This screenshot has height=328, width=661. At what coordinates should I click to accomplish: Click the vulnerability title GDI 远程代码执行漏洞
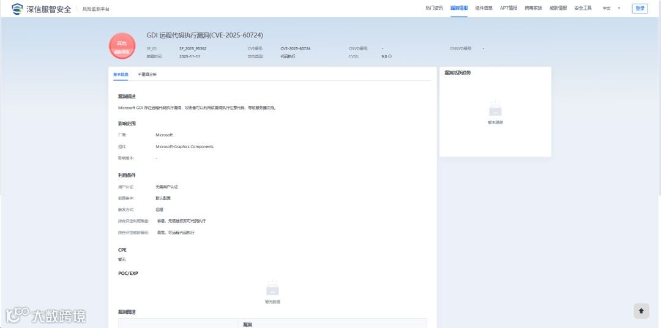205,35
